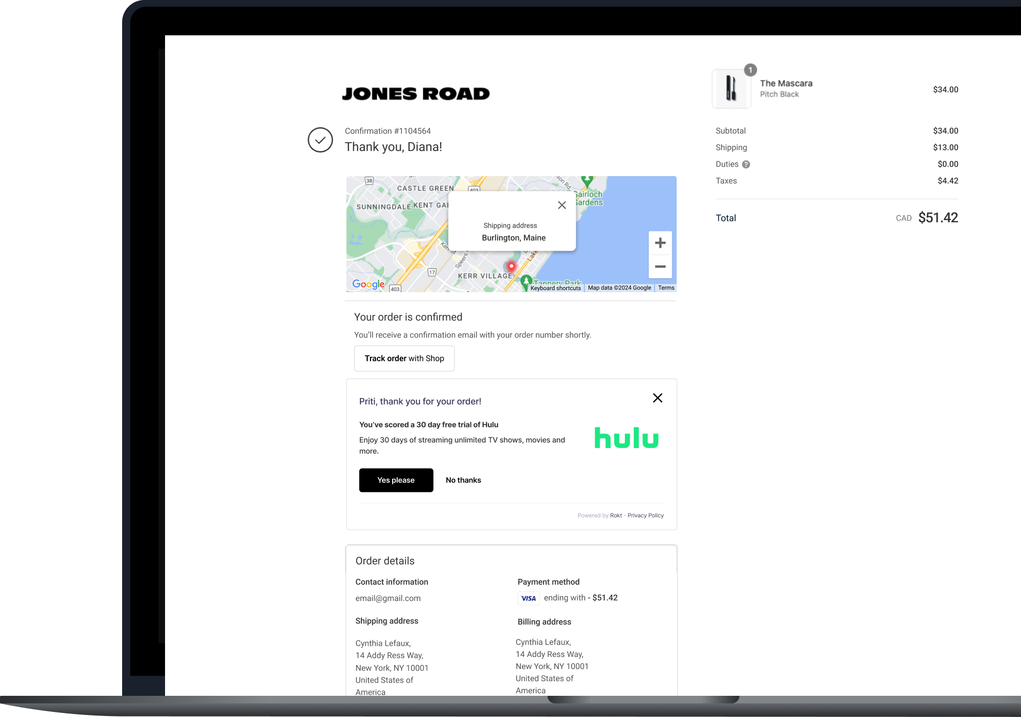Screen dimensions: 1021x717
Task: Click the Tannery Park map marker
Action: [526, 280]
